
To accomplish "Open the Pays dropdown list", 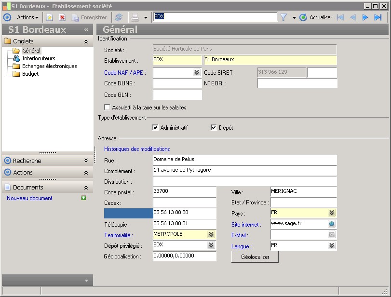I will click(332, 213).
